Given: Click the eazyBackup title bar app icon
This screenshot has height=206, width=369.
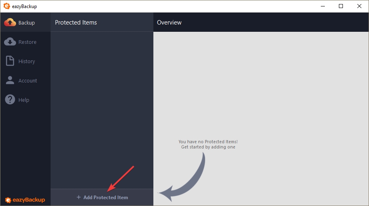Looking at the screenshot, I should pyautogui.click(x=6, y=6).
